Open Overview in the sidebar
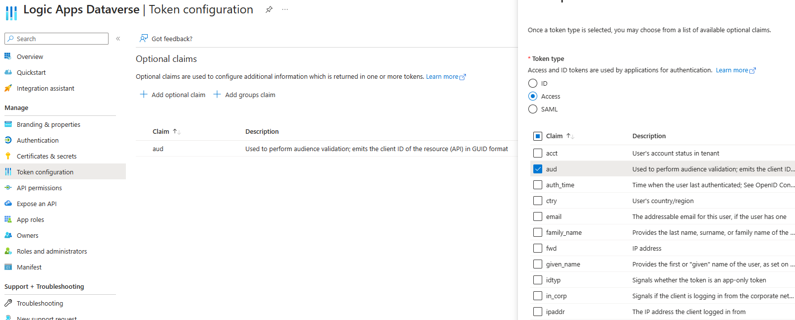Viewport: 795px width, 320px height. pos(30,57)
